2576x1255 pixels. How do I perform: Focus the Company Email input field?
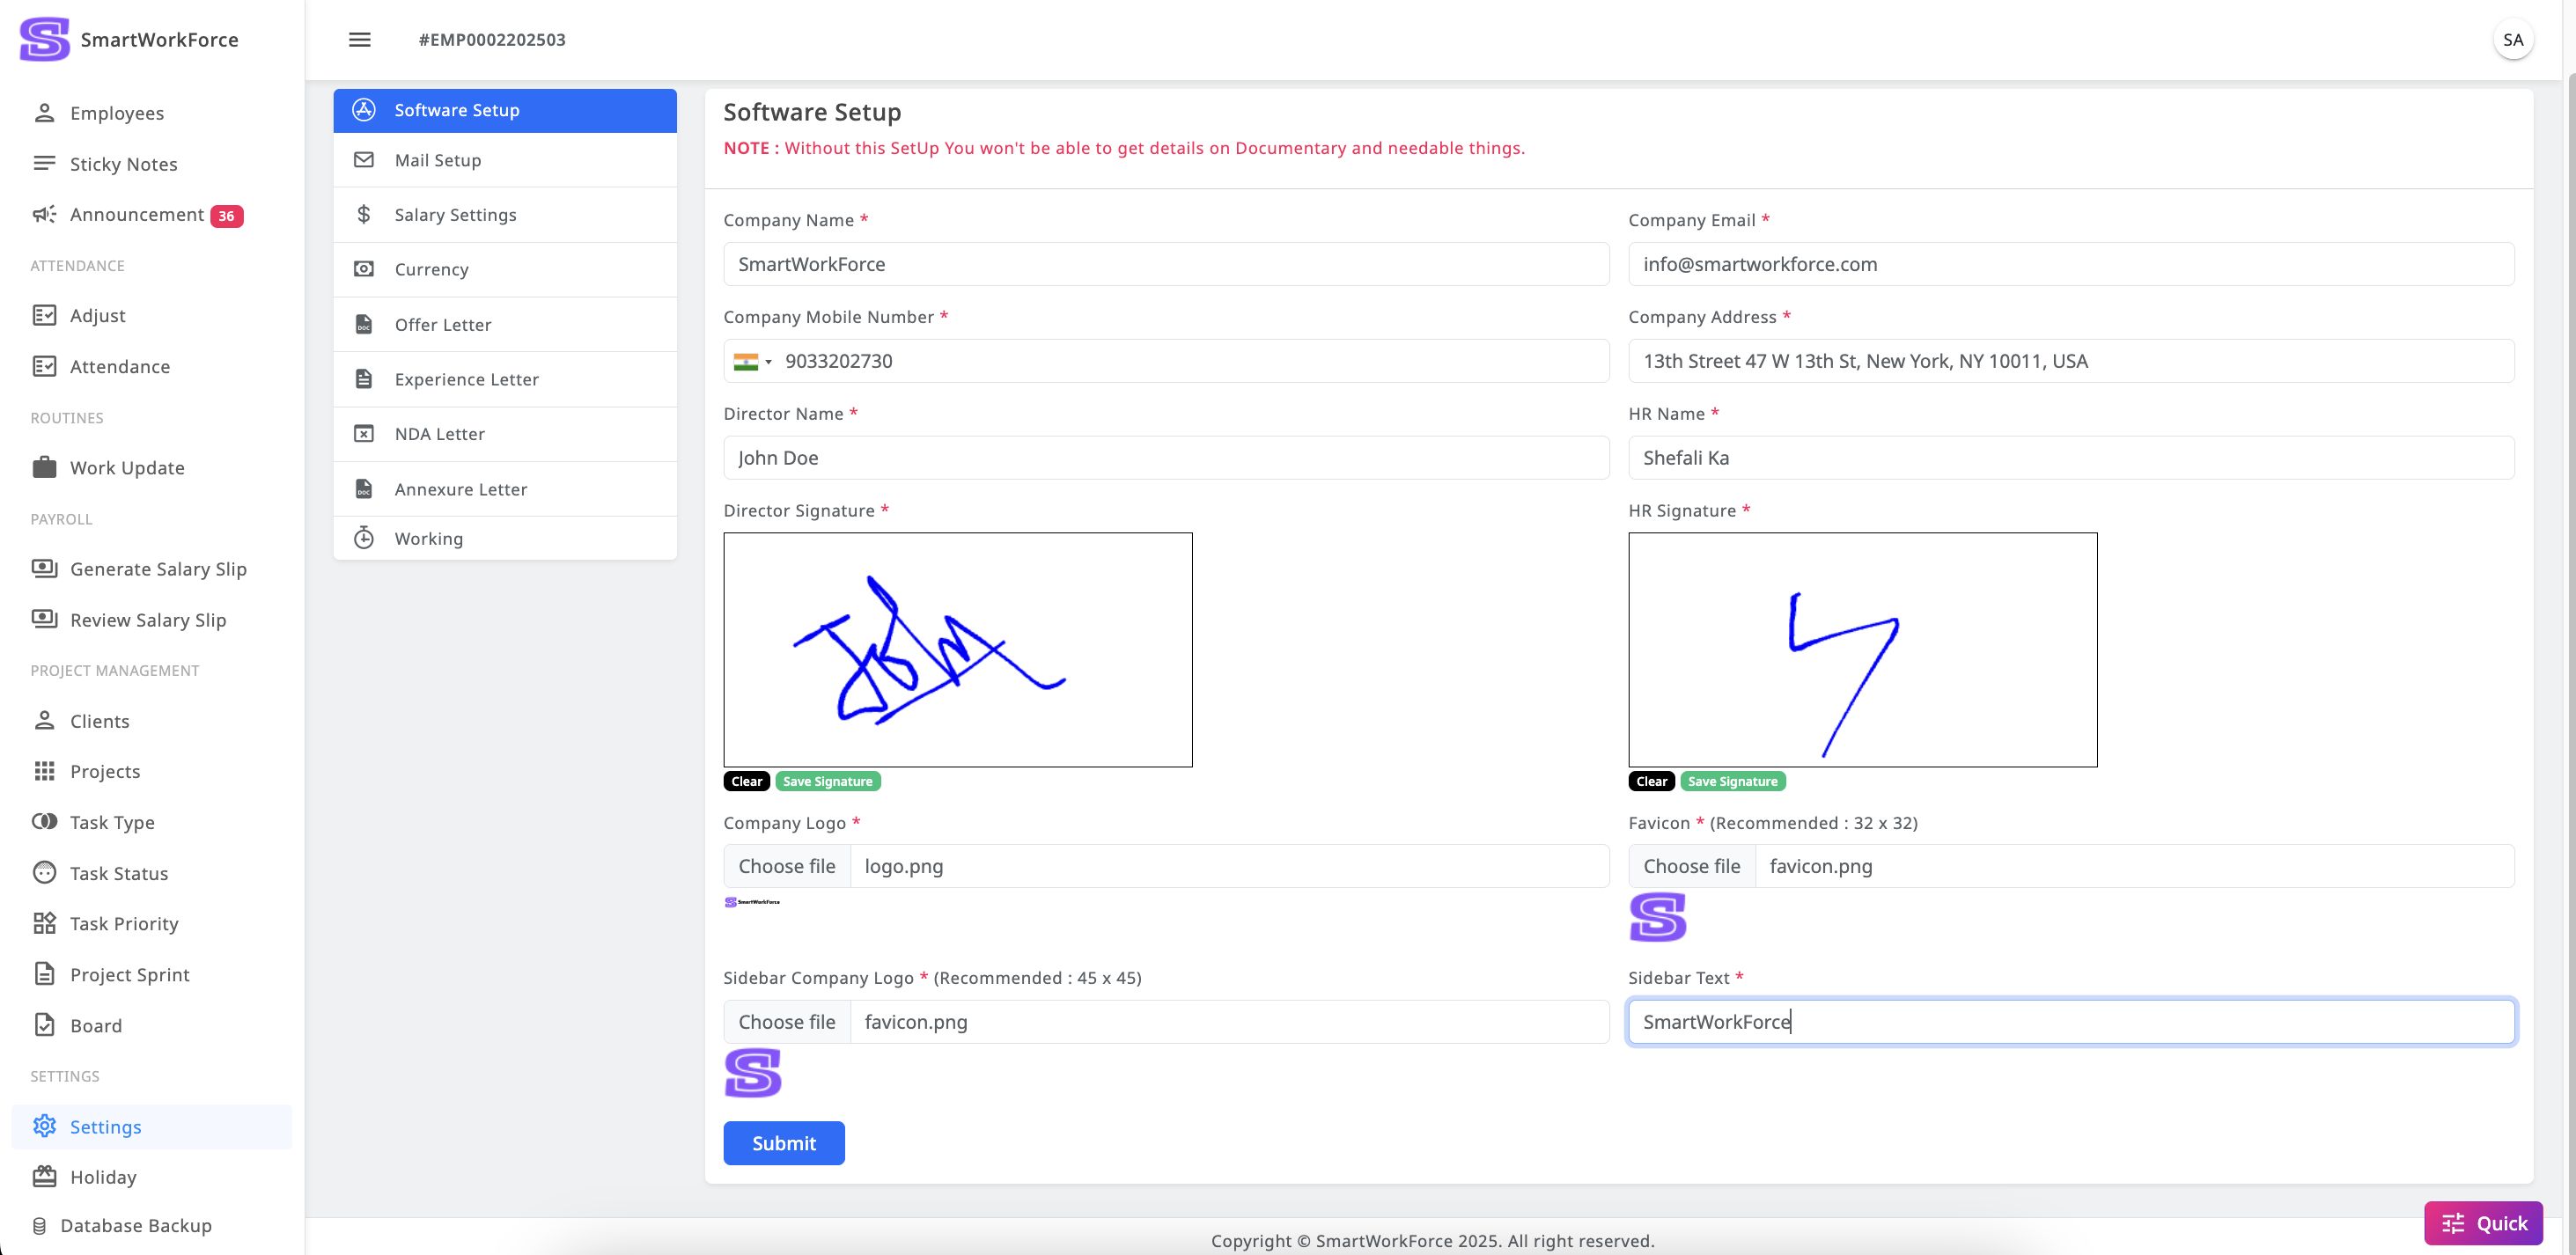click(x=2070, y=264)
